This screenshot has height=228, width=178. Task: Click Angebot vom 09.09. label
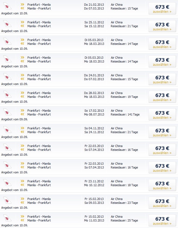[15, 119]
